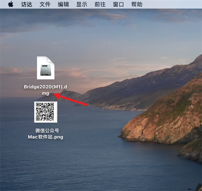The width and height of the screenshot is (202, 191).
Task: Open the 显示 menu
Action: [x=82, y=4]
